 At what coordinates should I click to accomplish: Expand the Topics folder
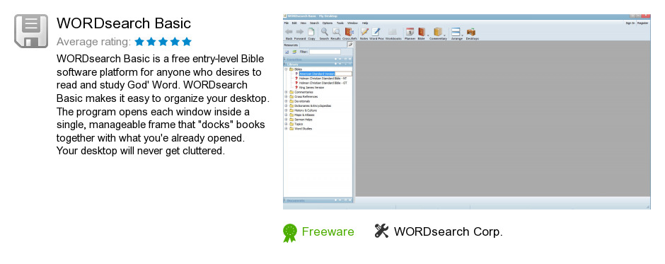click(x=287, y=124)
